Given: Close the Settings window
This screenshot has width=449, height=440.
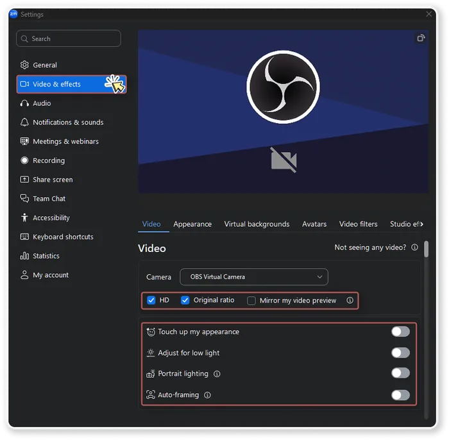Looking at the screenshot, I should pos(428,14).
